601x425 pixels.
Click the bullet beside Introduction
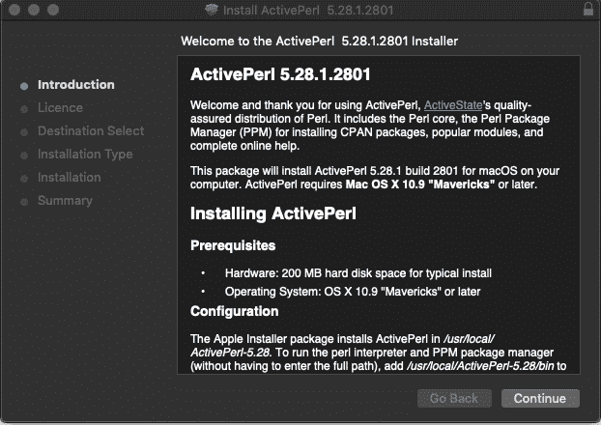(24, 85)
